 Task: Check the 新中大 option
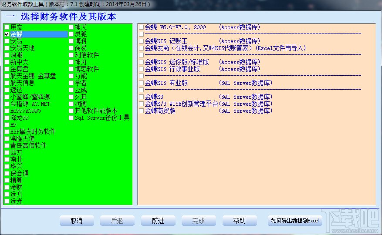7,62
